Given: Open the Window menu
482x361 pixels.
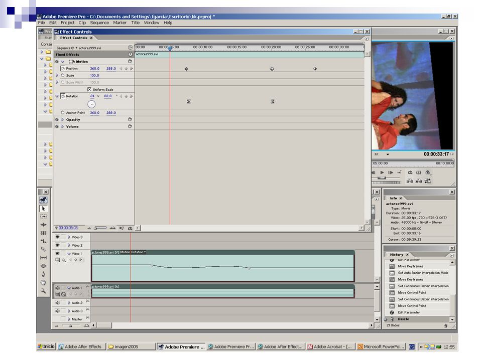Looking at the screenshot, I should 152,23.
